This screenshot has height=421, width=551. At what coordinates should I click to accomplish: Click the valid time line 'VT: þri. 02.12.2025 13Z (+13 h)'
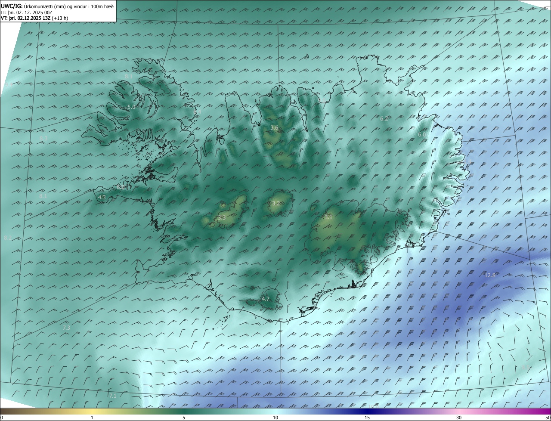(34, 18)
